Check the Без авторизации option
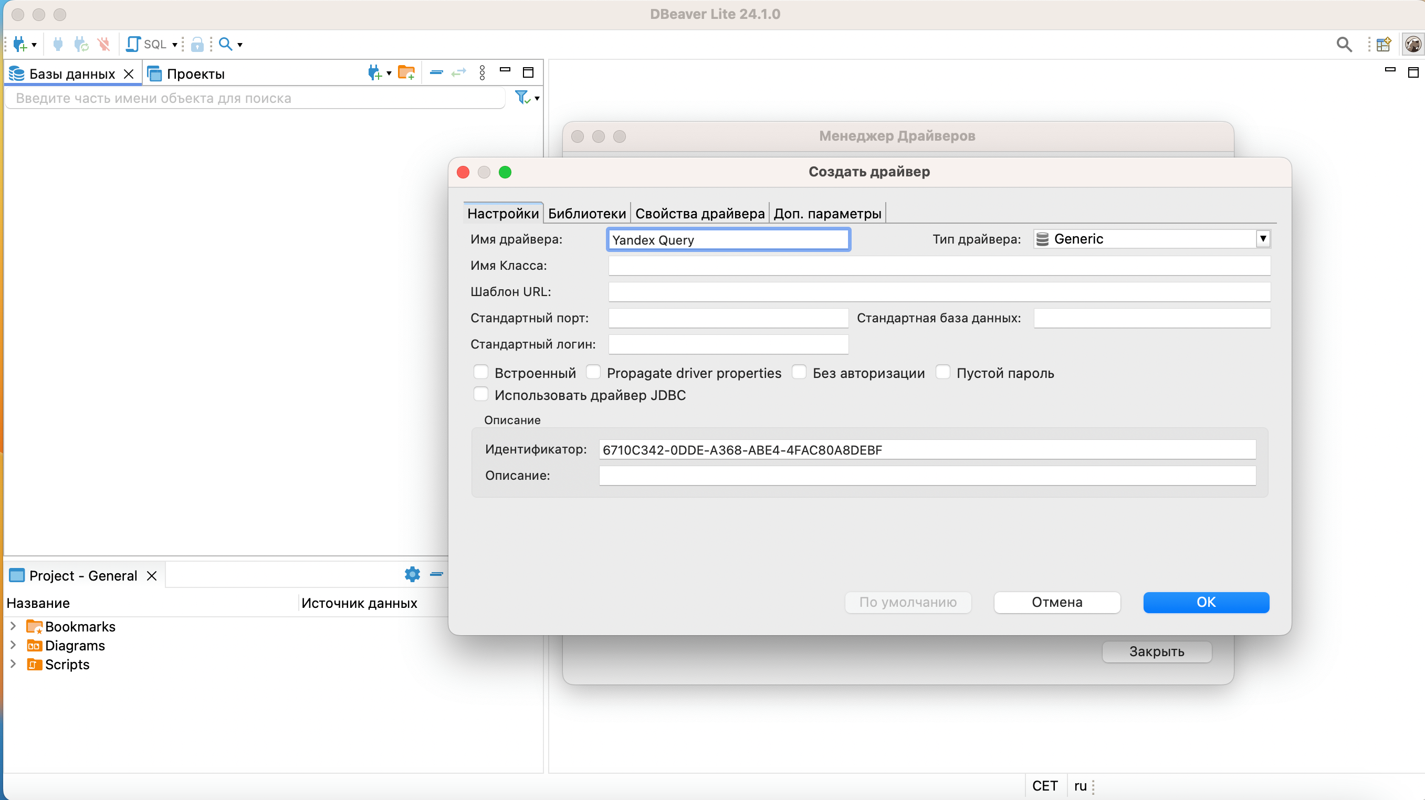Screen dimensions: 1425x800 tap(799, 372)
